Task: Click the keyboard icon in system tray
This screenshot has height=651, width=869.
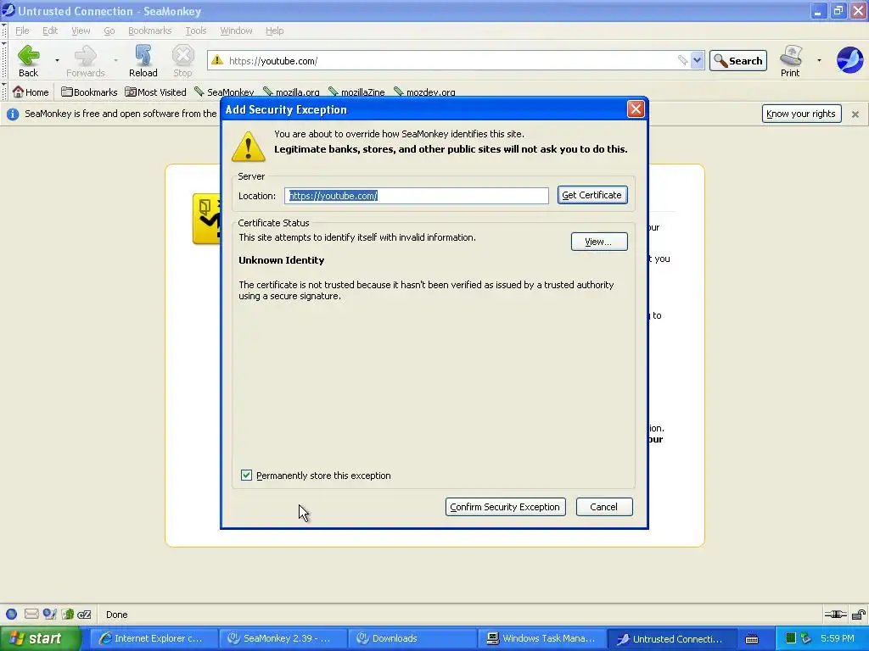Action: pyautogui.click(x=752, y=639)
